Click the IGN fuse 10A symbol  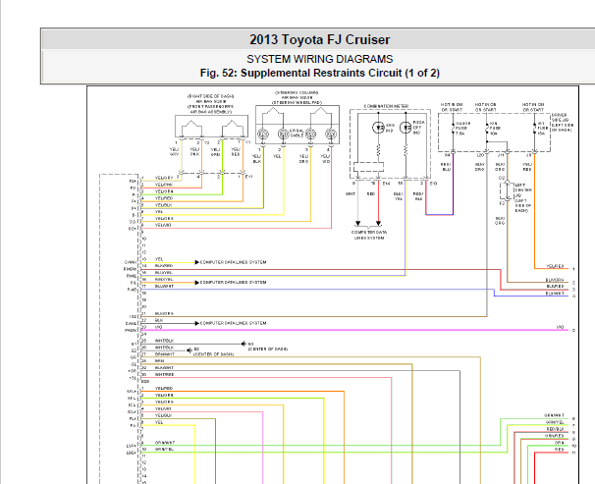point(487,129)
